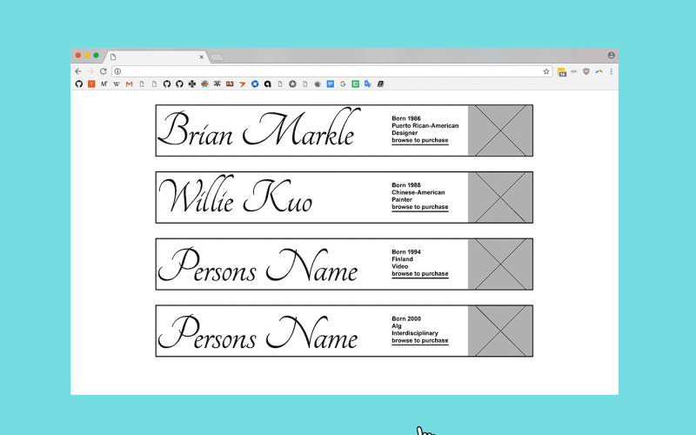Open placeholder image in the Finland artist card
The width and height of the screenshot is (696, 435).
(500, 264)
